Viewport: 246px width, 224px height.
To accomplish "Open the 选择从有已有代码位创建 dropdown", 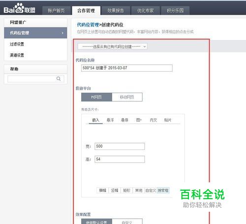I will pyautogui.click(x=112, y=47).
